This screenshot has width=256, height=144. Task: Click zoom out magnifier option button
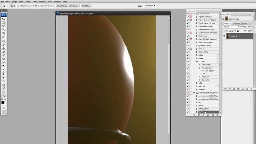pos(14,6)
